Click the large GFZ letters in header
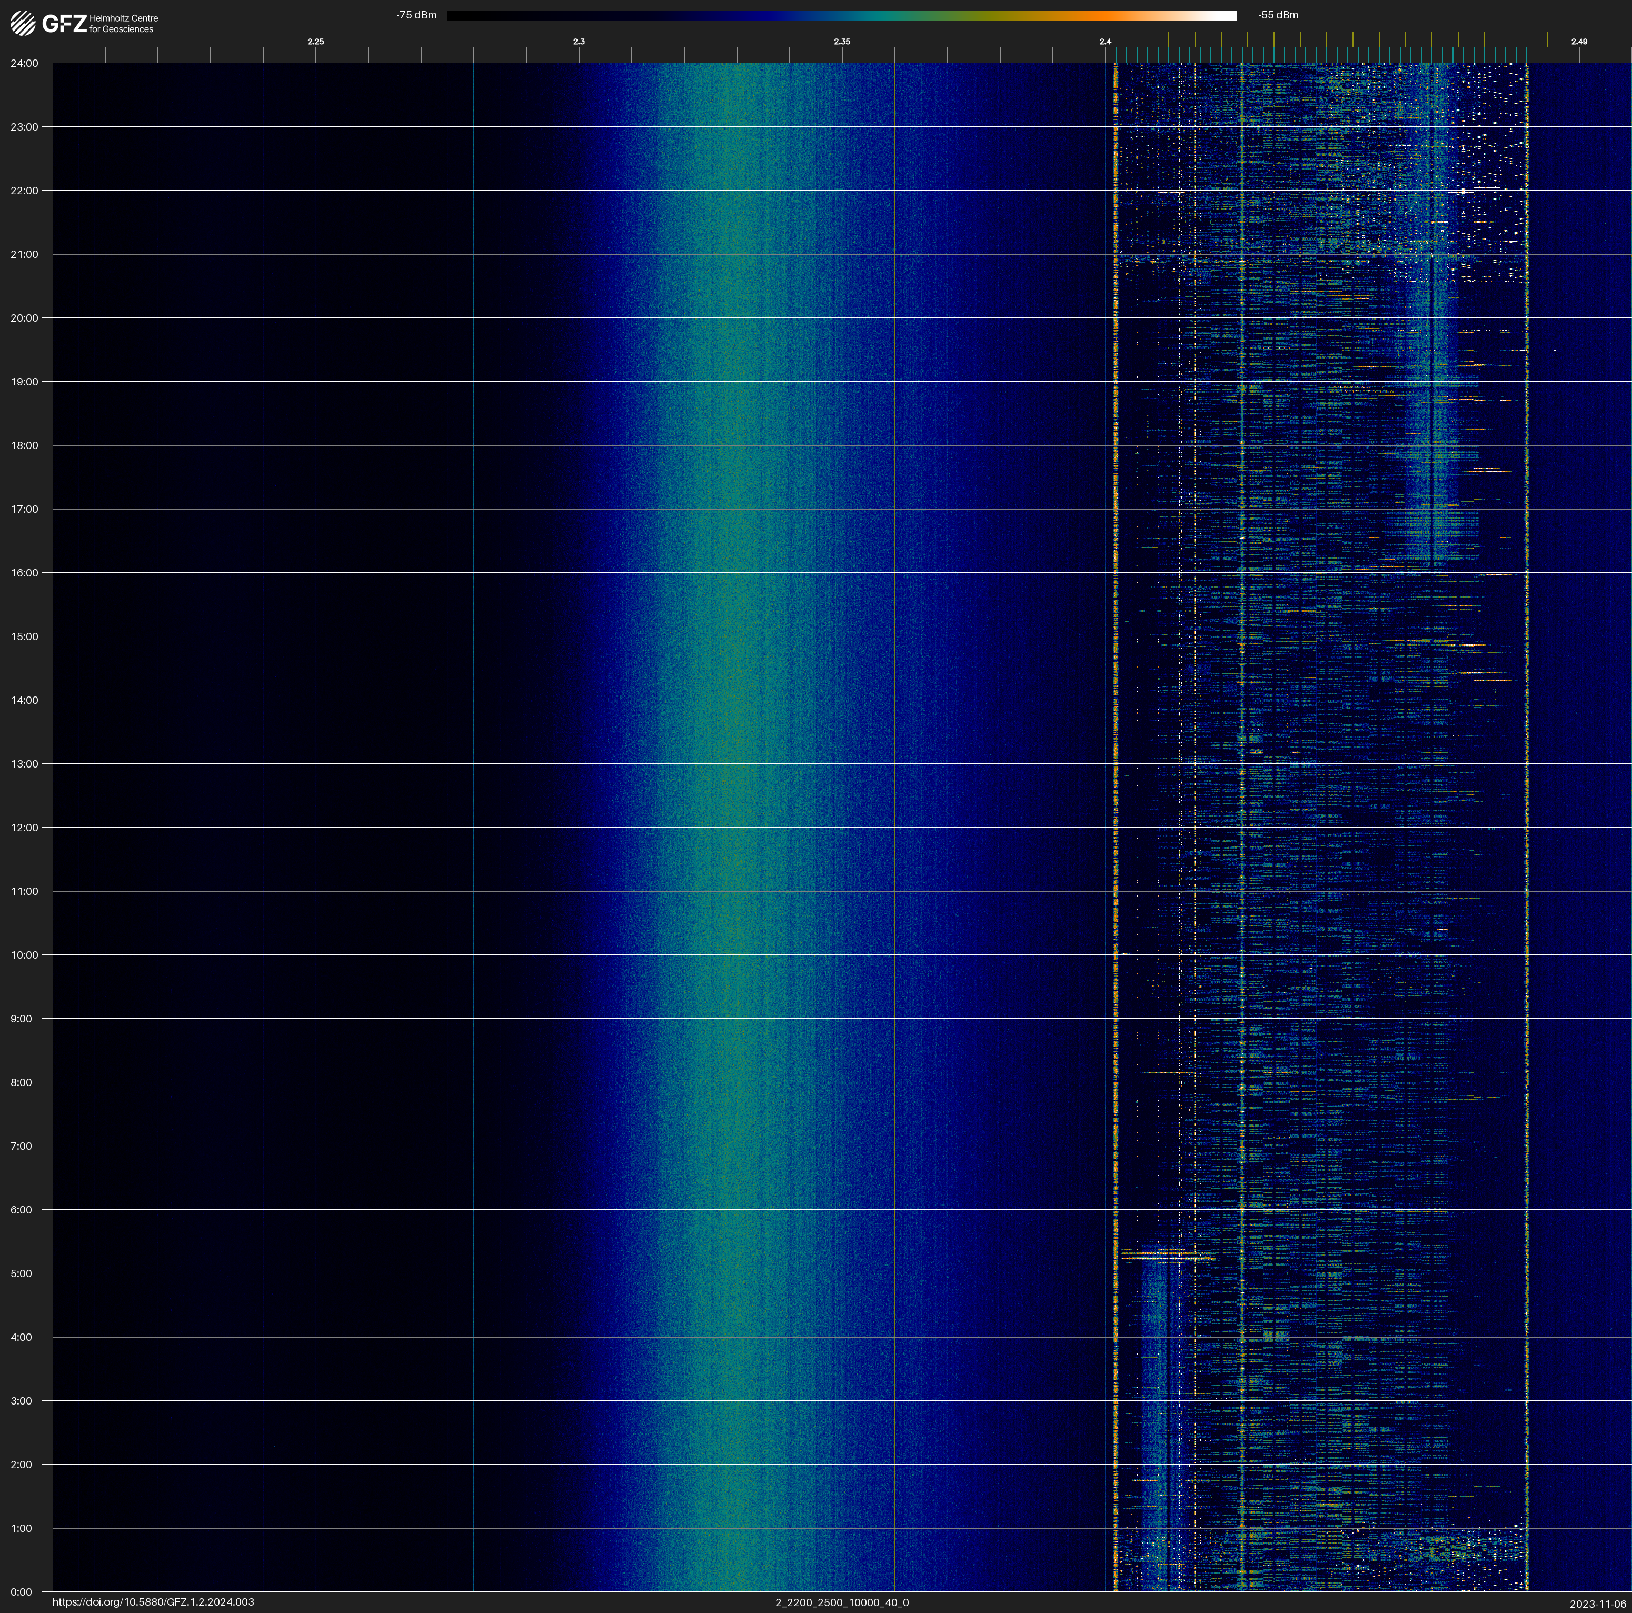 (64, 24)
